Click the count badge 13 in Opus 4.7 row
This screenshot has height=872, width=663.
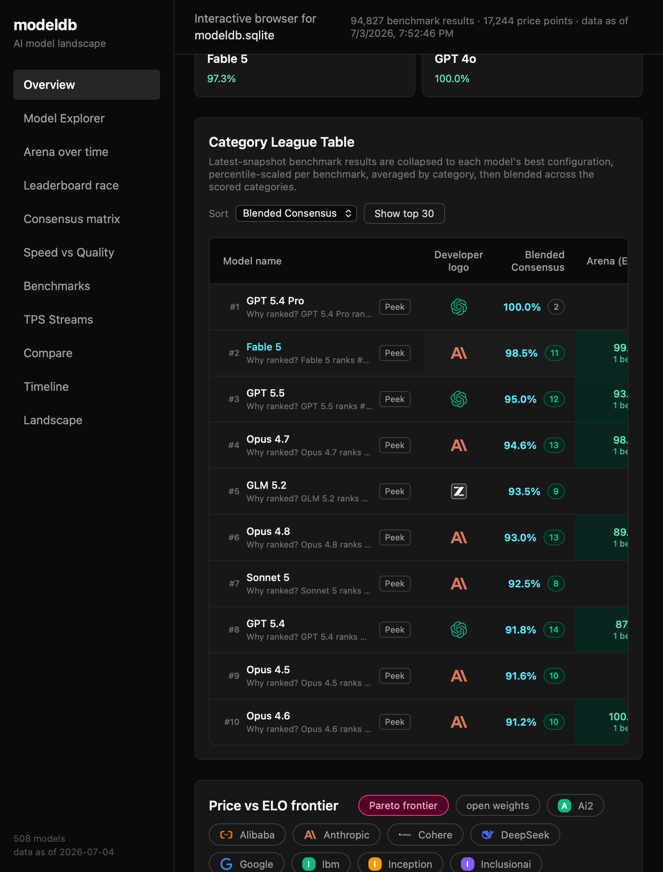point(554,445)
